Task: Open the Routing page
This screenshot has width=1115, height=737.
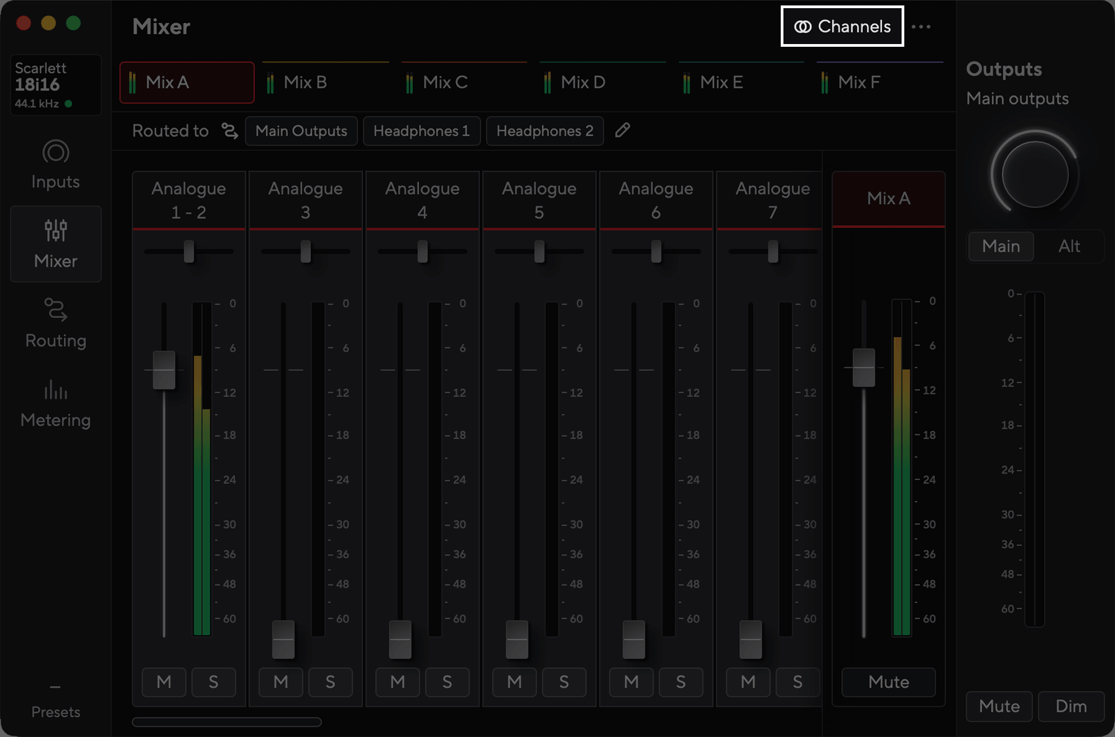Action: tap(56, 324)
